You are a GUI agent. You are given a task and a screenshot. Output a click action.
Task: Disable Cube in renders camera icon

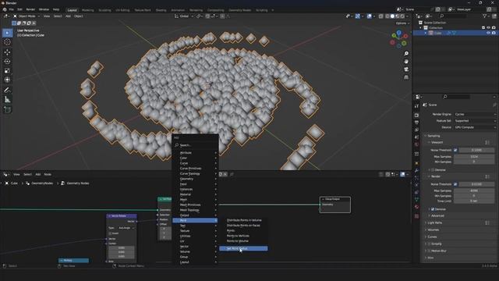[x=494, y=33]
